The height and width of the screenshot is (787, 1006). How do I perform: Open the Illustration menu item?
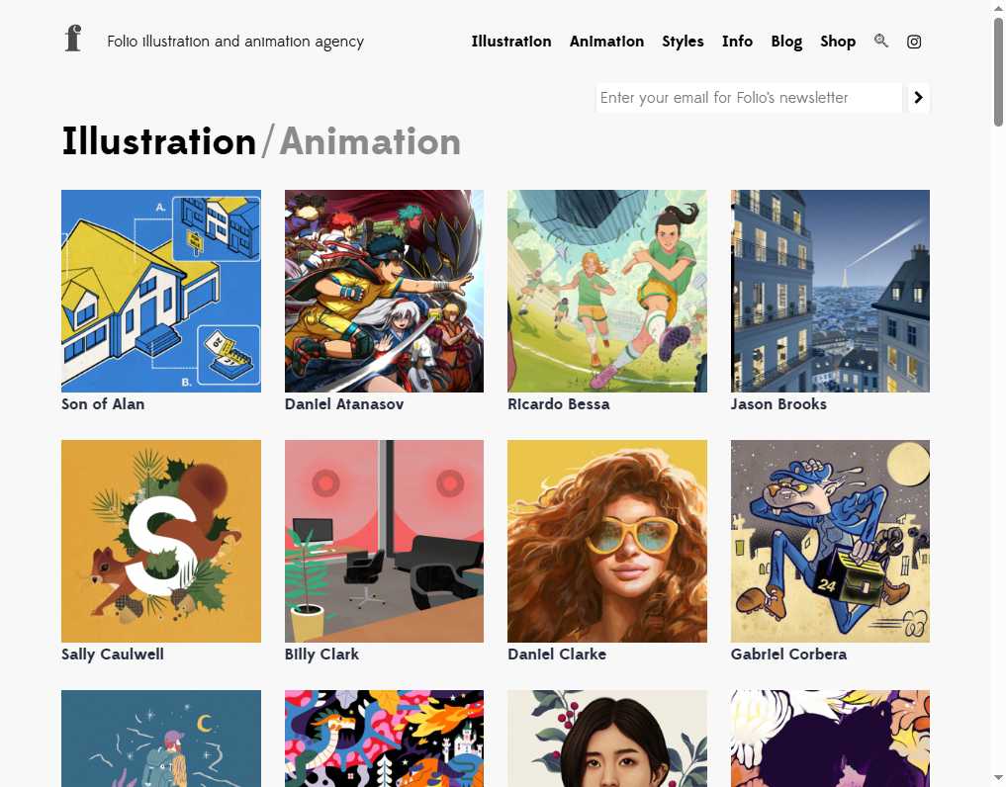511,42
